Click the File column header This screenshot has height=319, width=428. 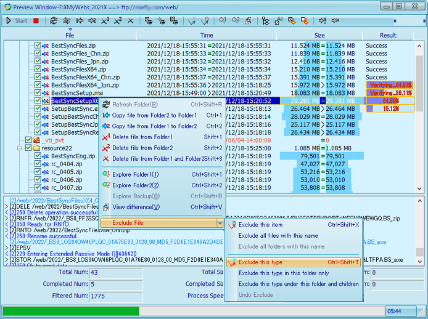coord(70,35)
